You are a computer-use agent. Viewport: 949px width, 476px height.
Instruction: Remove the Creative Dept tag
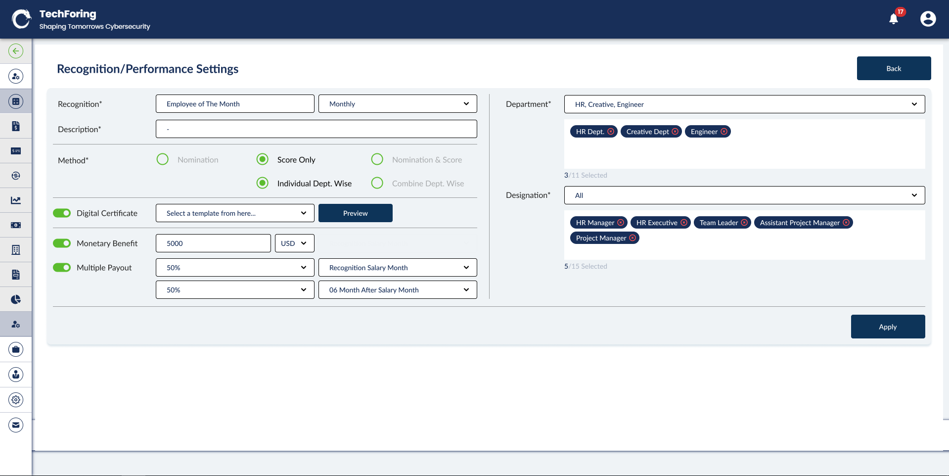coord(675,132)
